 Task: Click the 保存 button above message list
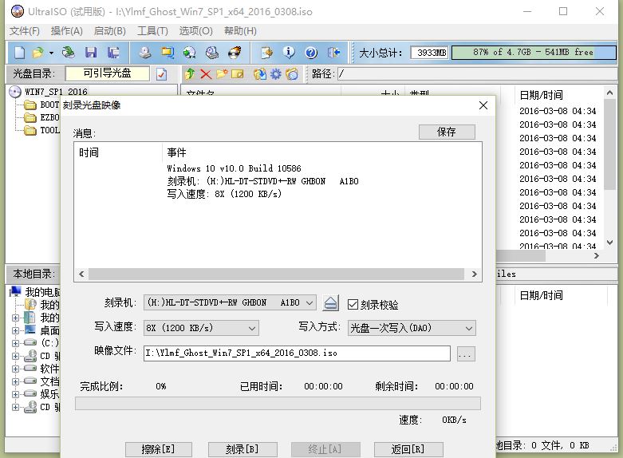[x=447, y=132]
